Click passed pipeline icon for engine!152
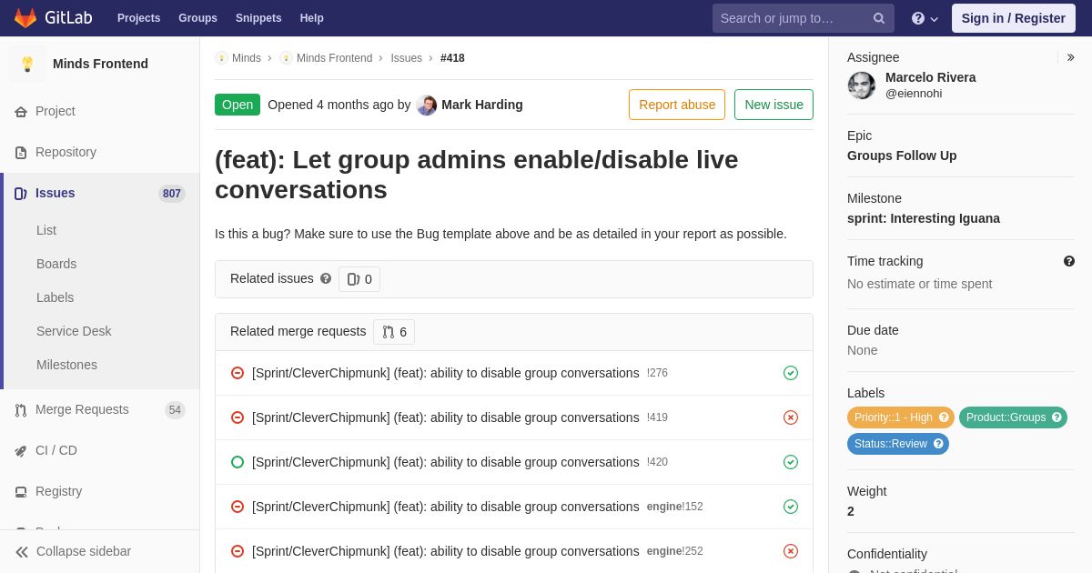 click(791, 507)
